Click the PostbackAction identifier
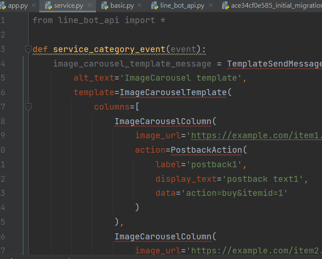The height and width of the screenshot is (259, 322). click(206, 150)
